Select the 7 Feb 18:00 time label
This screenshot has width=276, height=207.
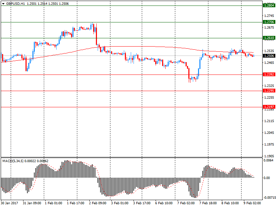tap(208, 203)
